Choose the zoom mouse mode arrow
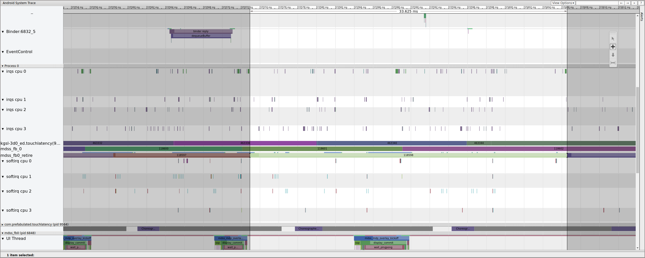The height and width of the screenshot is (258, 645). pos(613,55)
